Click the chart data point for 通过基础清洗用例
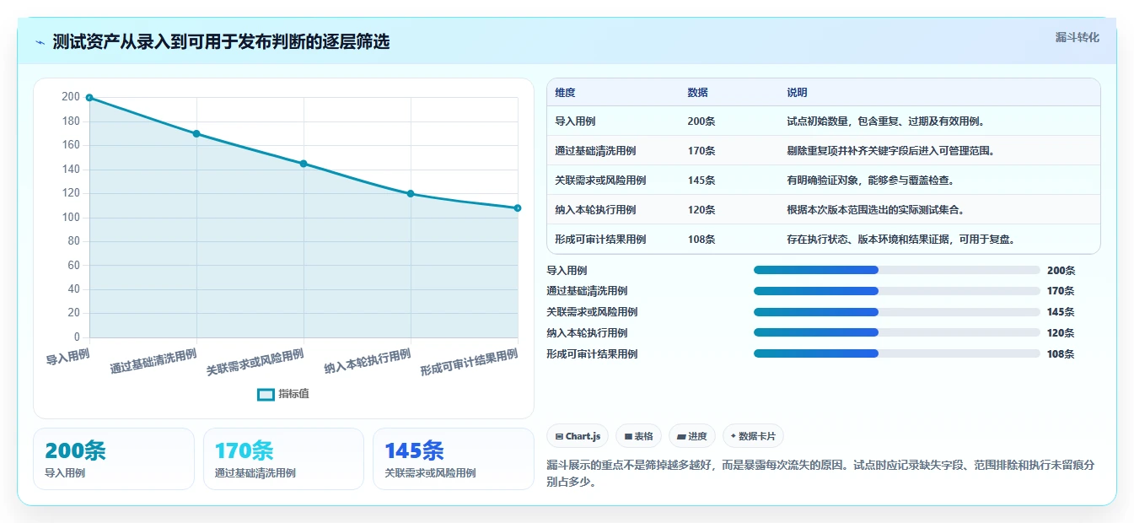 196,133
